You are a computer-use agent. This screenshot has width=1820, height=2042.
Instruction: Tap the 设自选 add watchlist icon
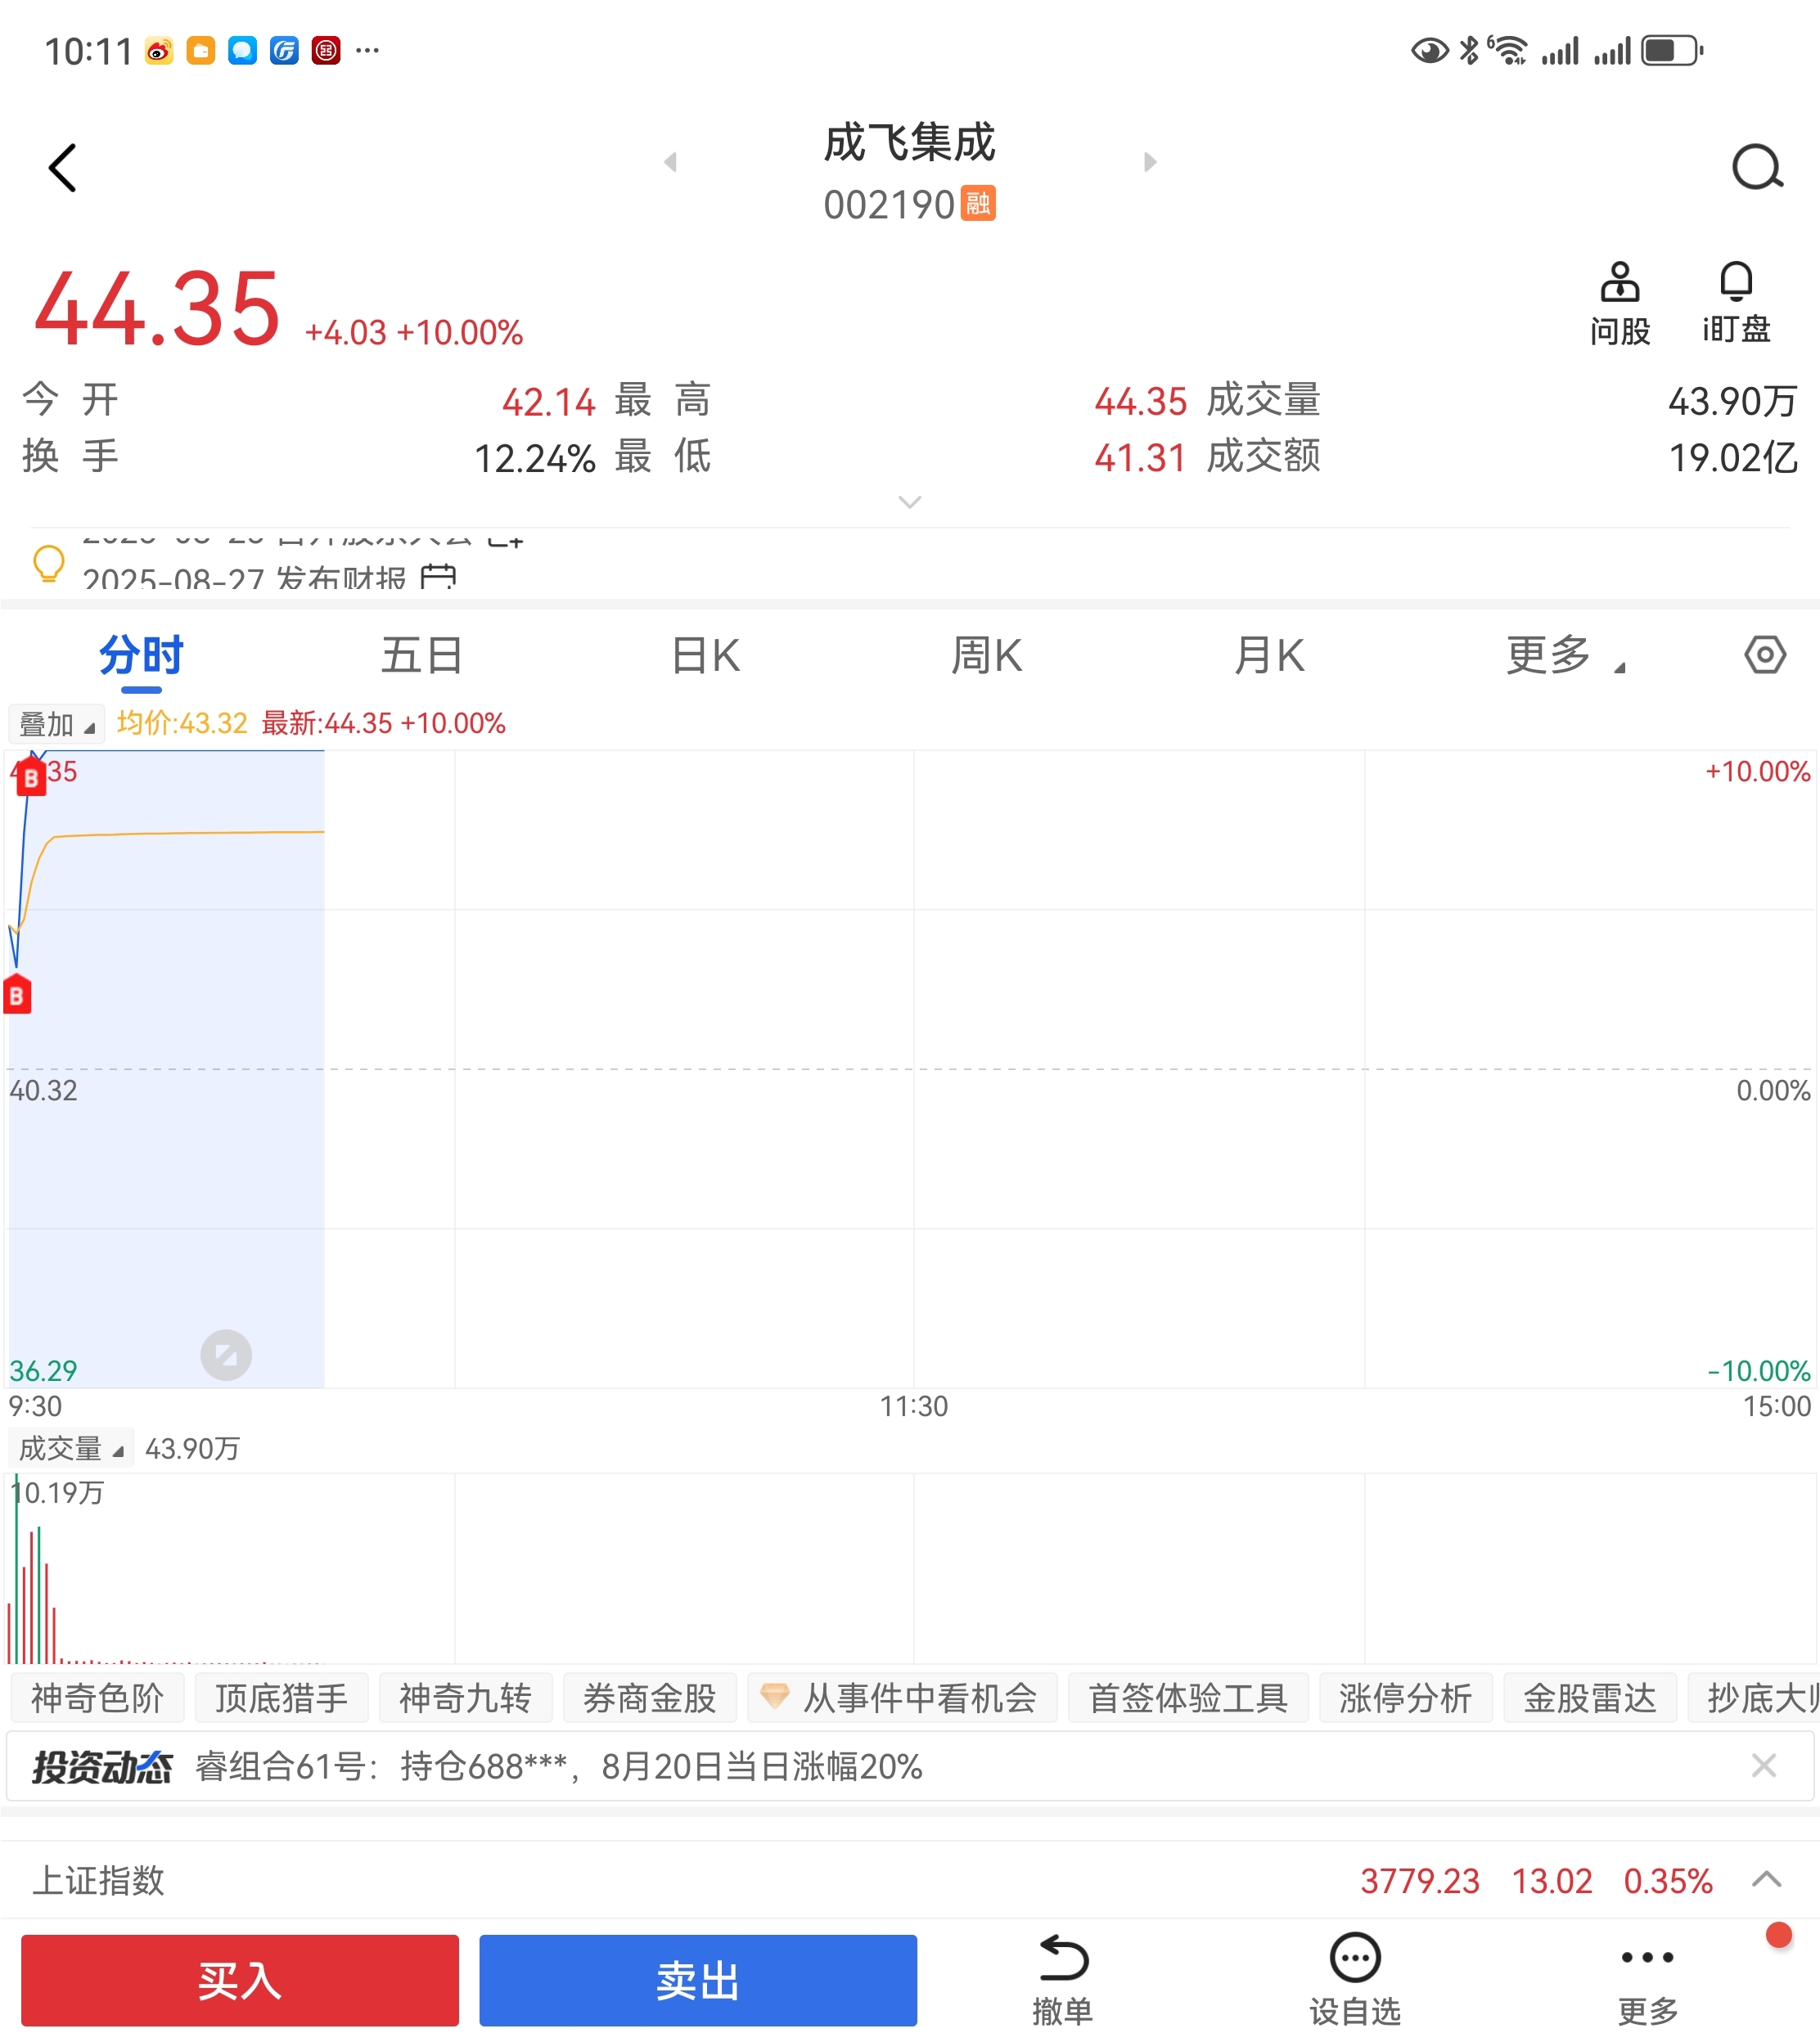point(1355,1980)
